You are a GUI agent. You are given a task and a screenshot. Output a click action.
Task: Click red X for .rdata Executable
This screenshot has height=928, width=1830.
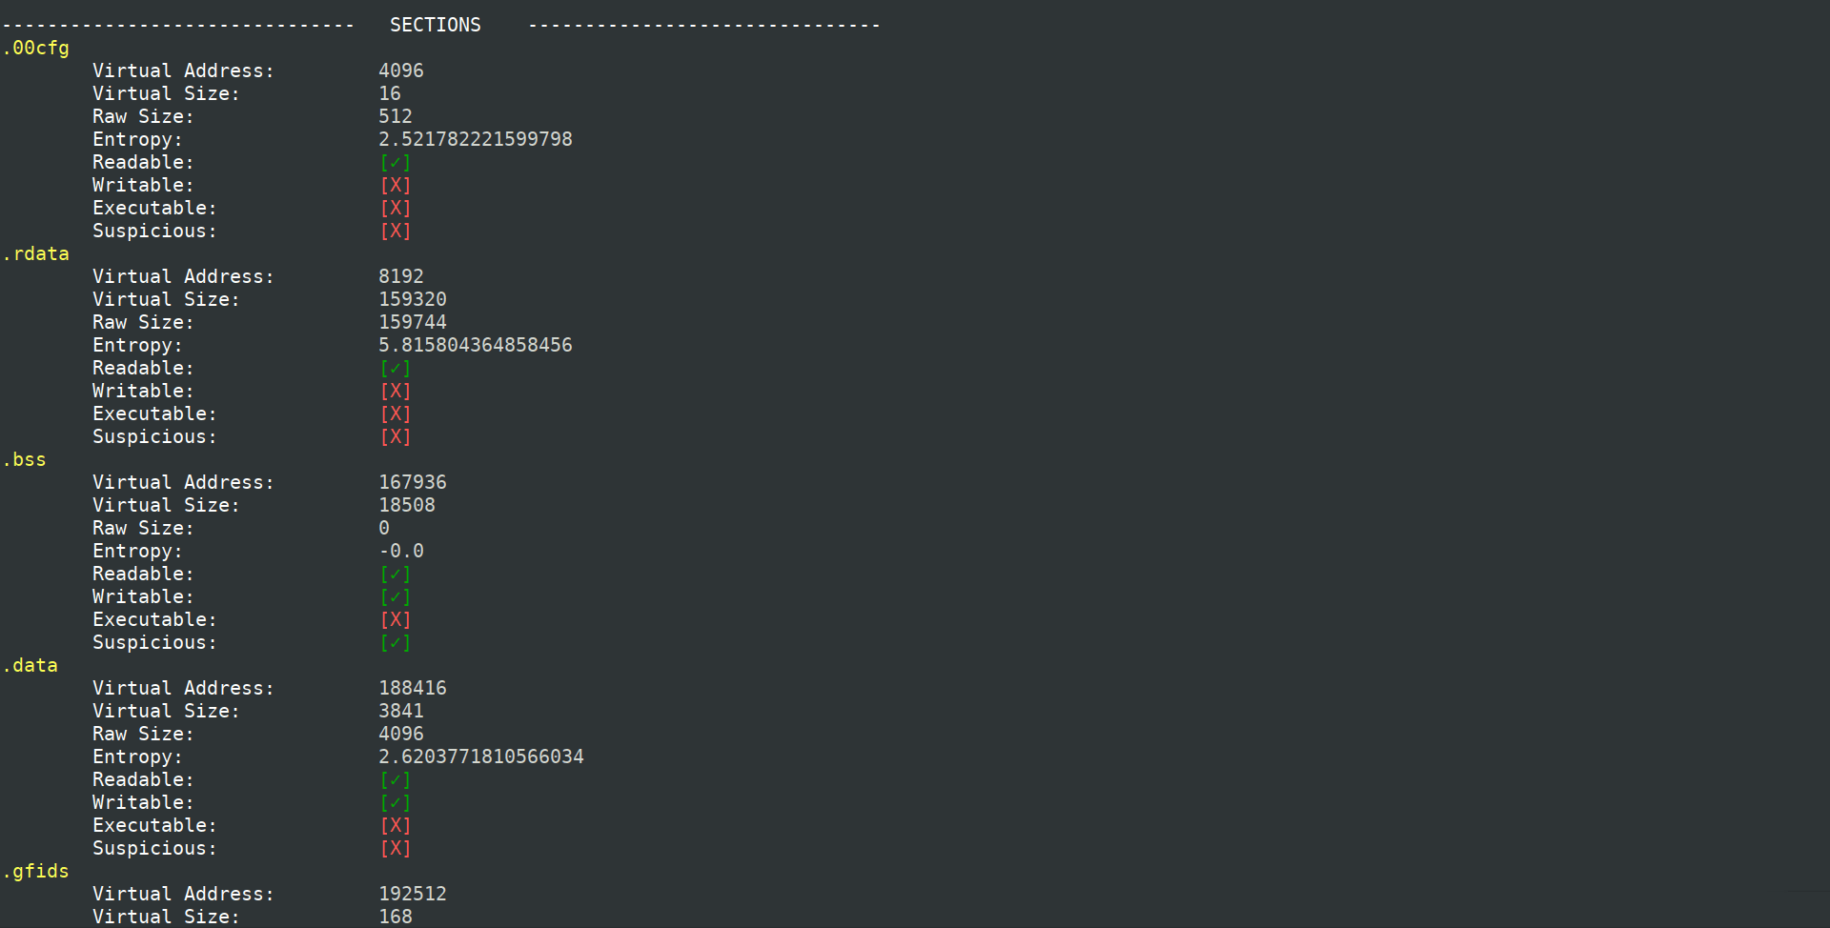click(x=396, y=414)
